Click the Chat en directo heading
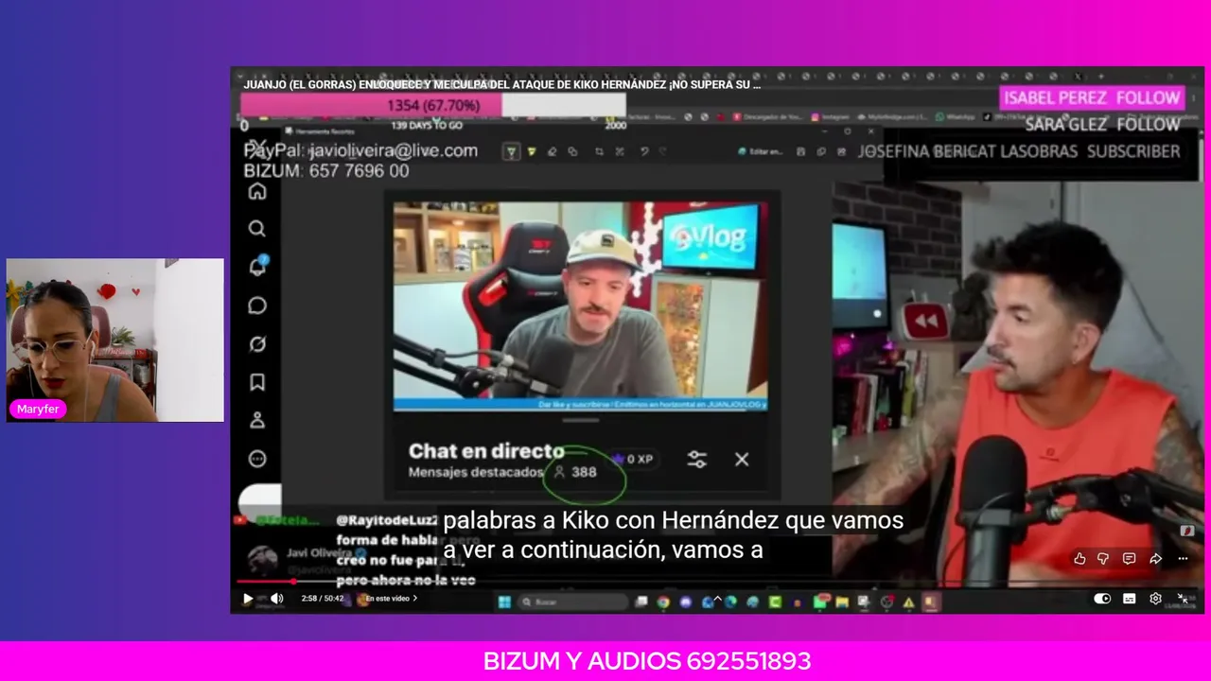Viewport: 1211px width, 681px height. (486, 451)
